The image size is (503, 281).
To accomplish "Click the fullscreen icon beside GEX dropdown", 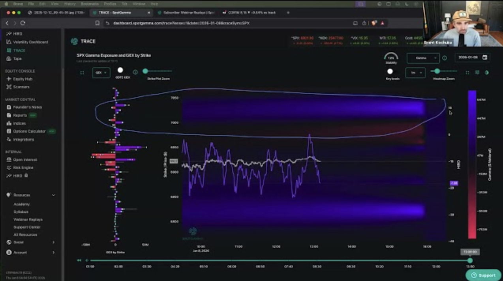I will pos(82,73).
